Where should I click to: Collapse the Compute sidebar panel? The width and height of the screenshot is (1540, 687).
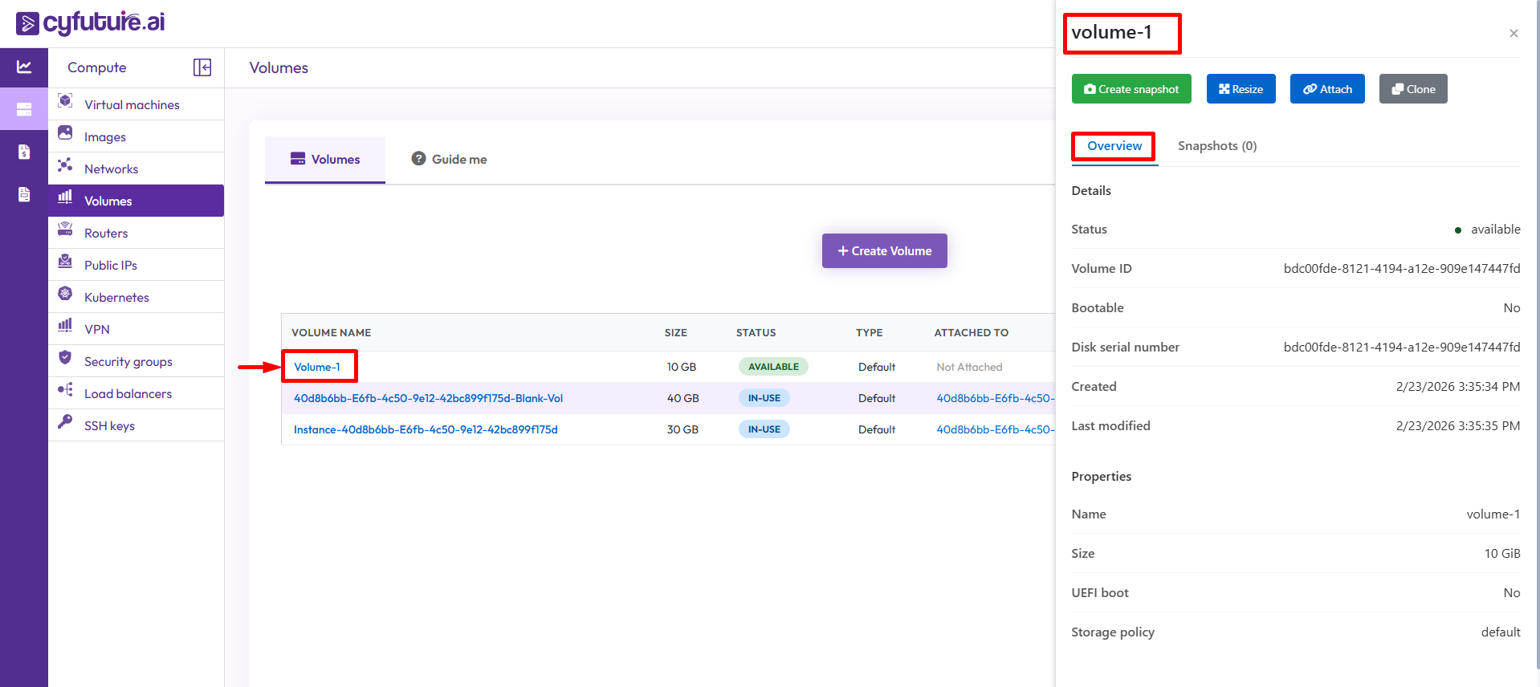point(202,67)
